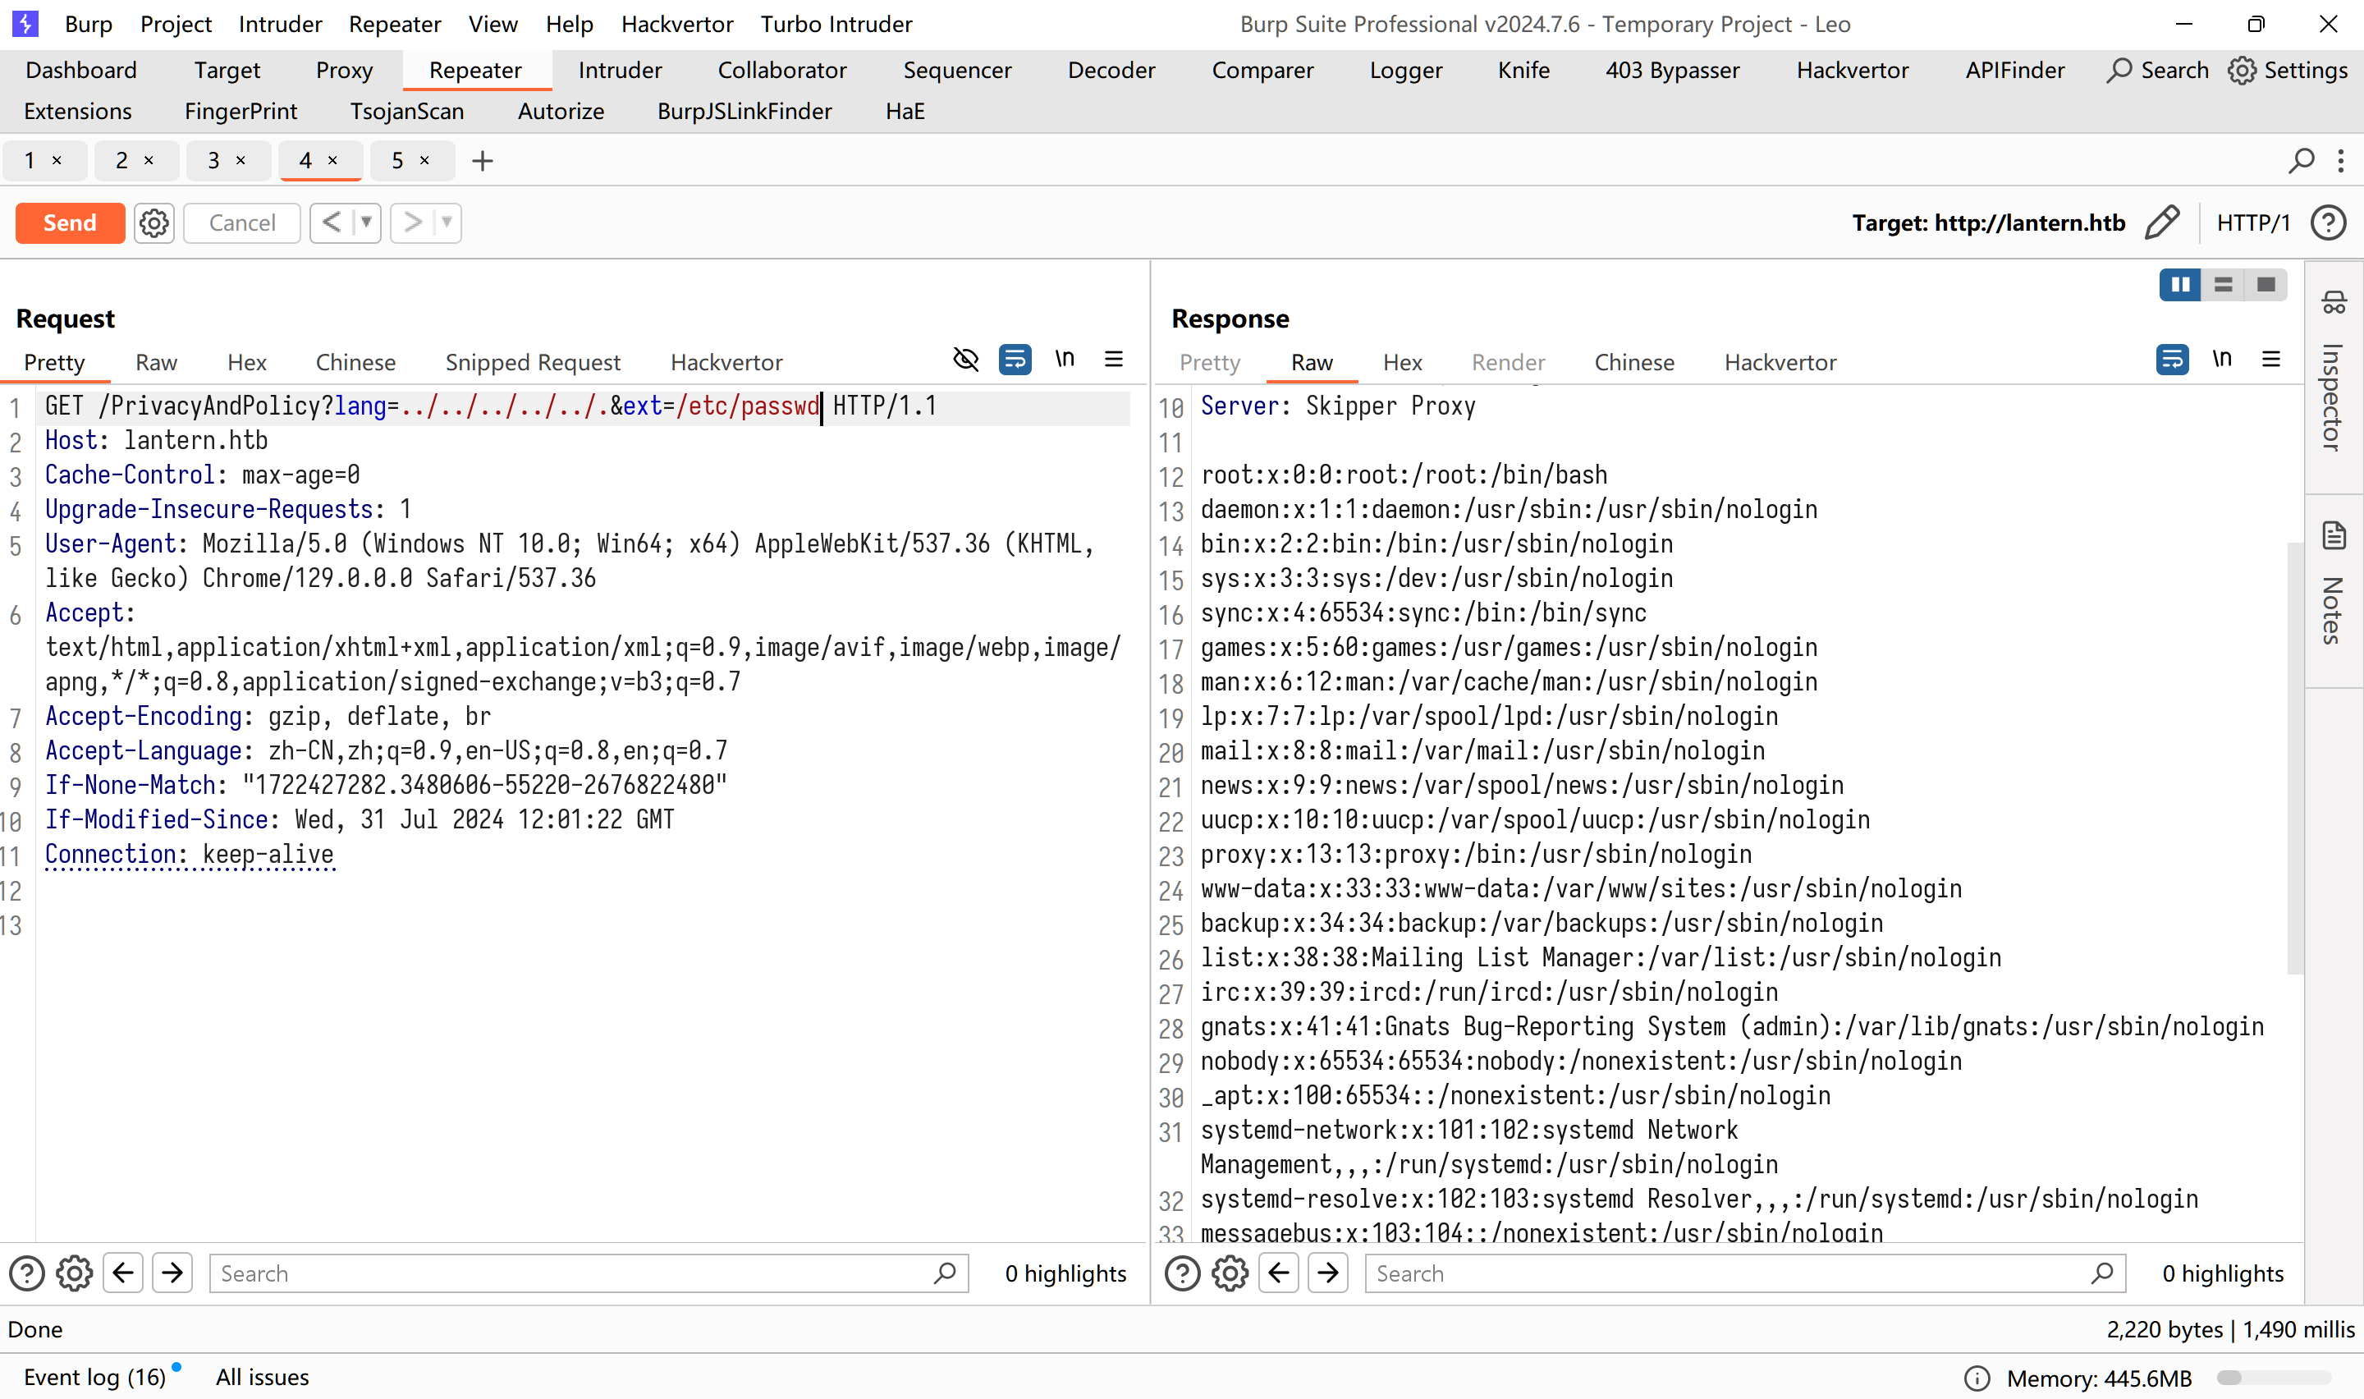Open the Project menu
The width and height of the screenshot is (2364, 1399).
[x=176, y=25]
